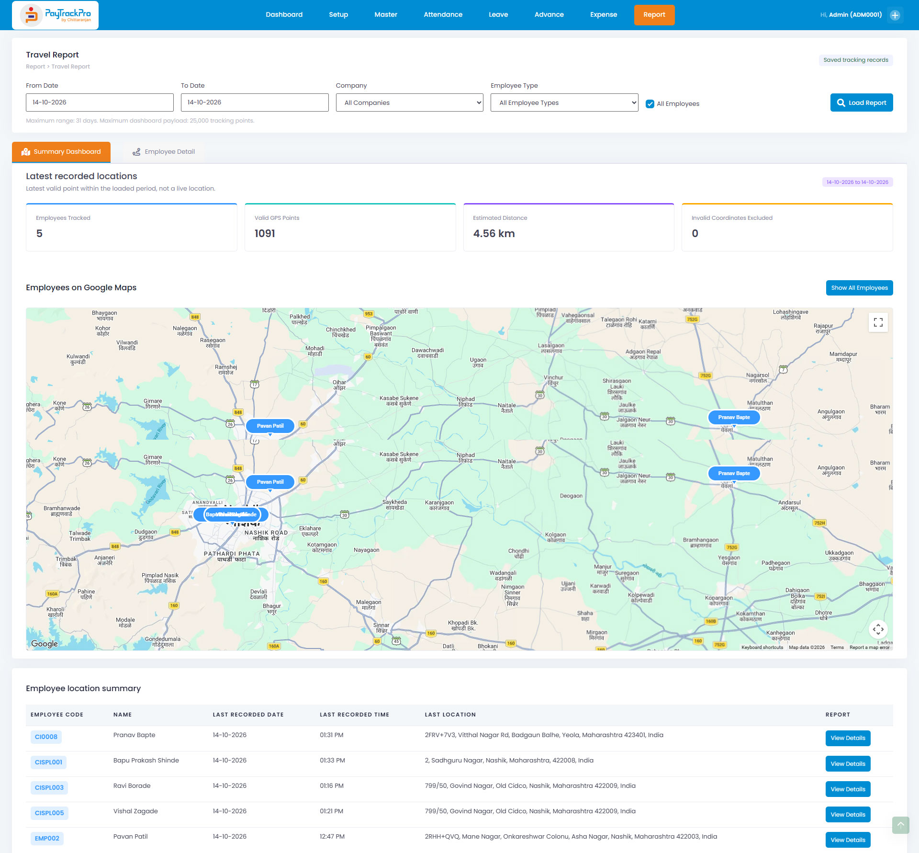
Task: Open the Advance menu
Action: coord(549,15)
